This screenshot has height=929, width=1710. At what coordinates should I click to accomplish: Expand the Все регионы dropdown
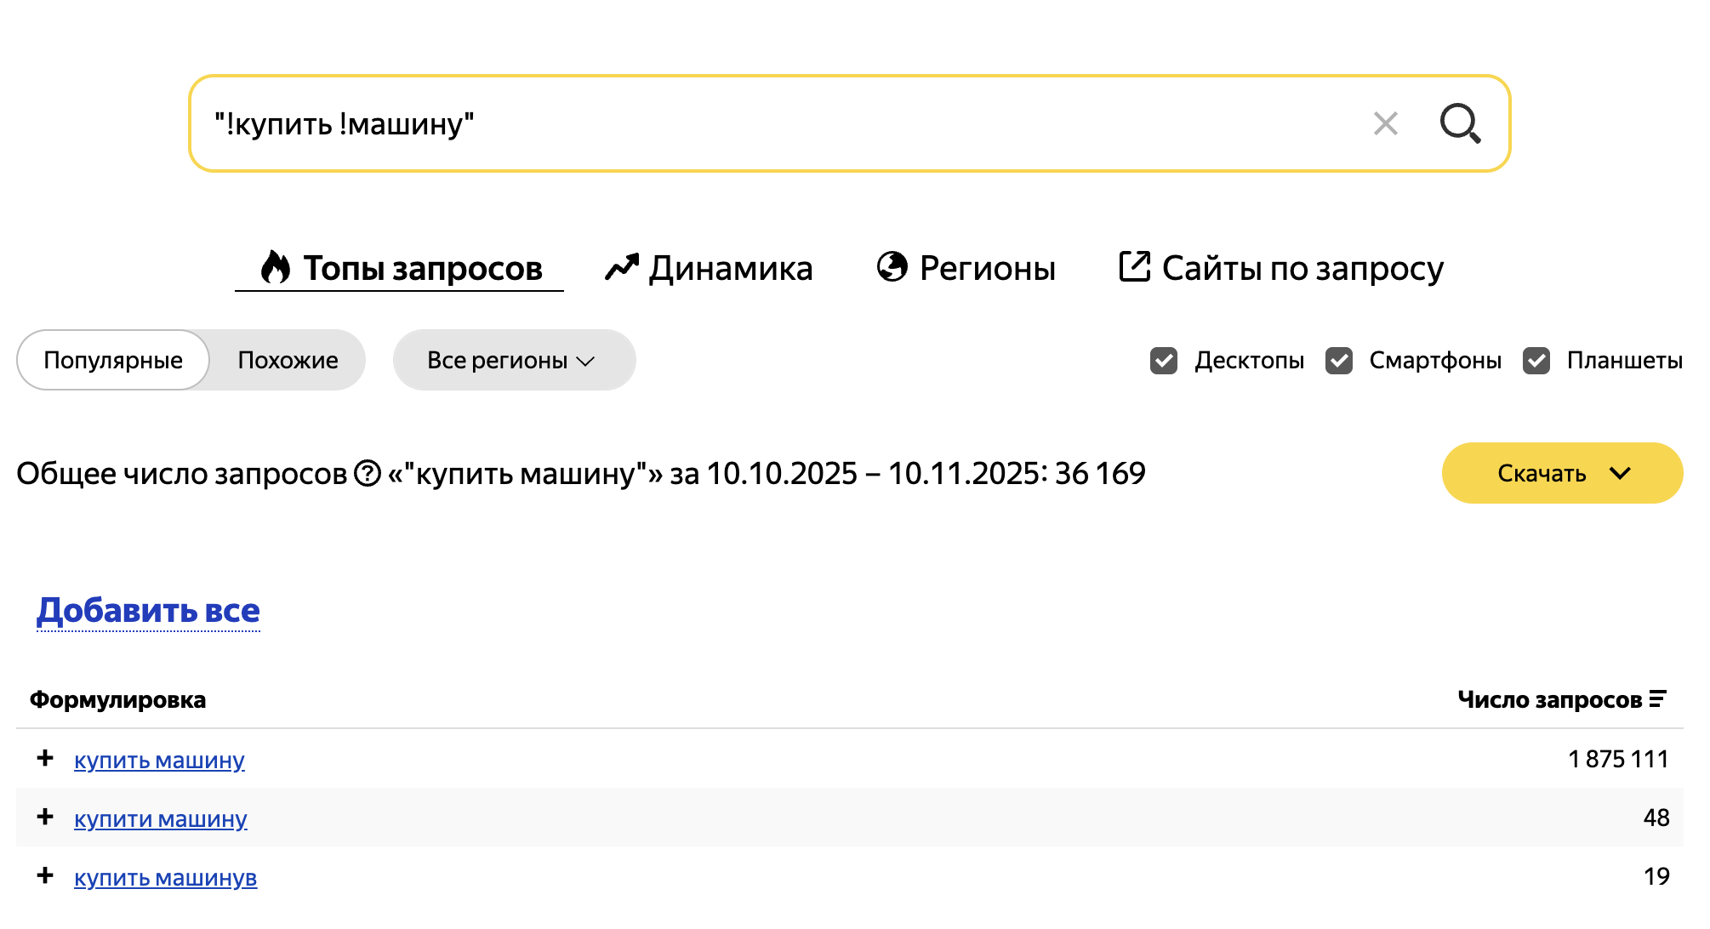(513, 361)
